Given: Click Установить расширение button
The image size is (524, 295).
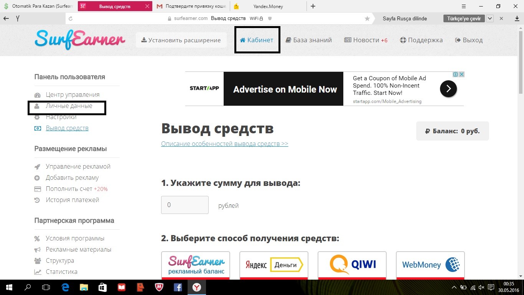Looking at the screenshot, I should 181,40.
